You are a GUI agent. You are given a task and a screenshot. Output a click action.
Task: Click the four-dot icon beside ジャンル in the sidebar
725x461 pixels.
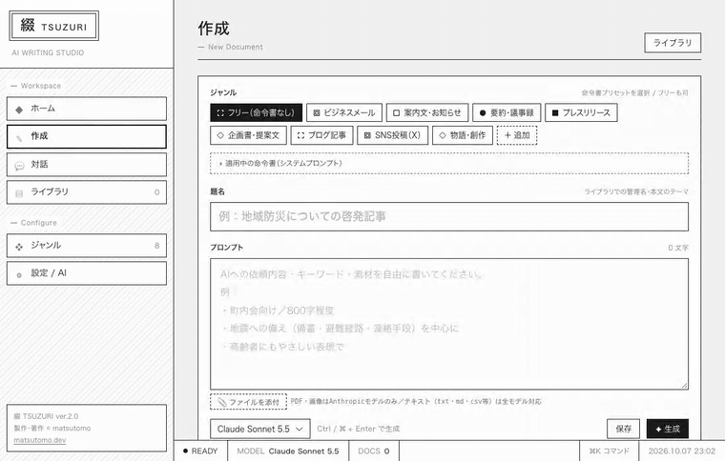[19, 247]
